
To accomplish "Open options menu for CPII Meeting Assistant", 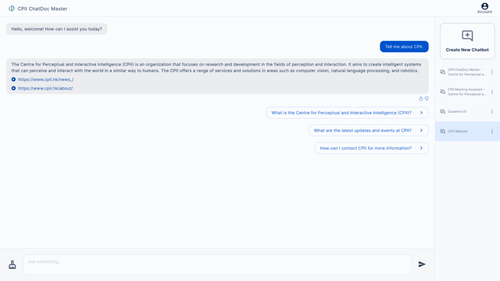I will coord(492,92).
